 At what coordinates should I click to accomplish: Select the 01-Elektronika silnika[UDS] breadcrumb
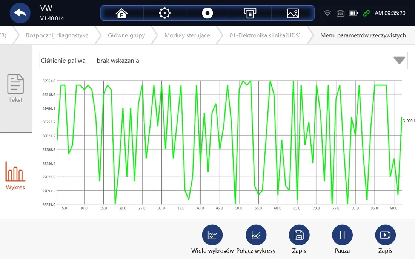tap(264, 35)
